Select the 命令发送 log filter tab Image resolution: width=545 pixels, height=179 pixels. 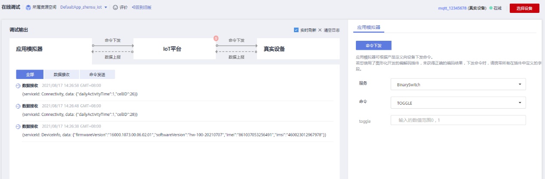point(97,74)
